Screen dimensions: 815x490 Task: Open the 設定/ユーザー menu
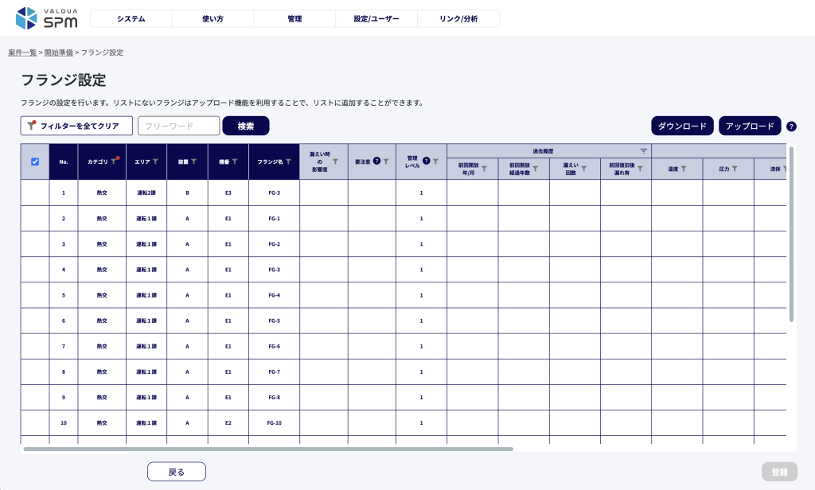tap(376, 19)
